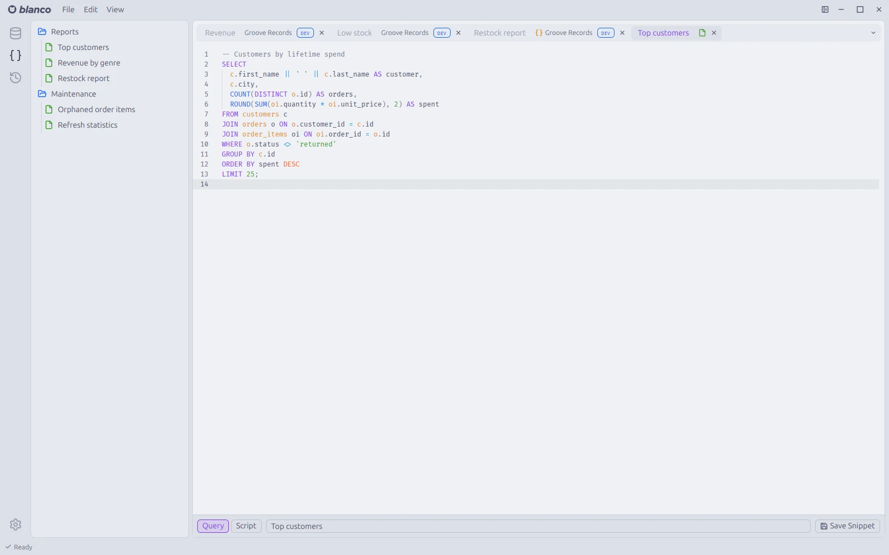
Task: Close the Revenue tab
Action: (x=322, y=33)
